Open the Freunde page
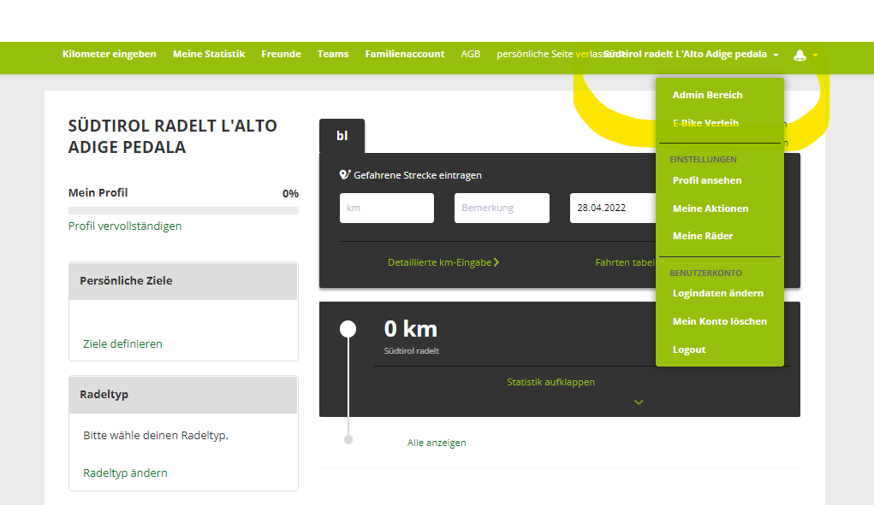874x505 pixels. [x=281, y=54]
